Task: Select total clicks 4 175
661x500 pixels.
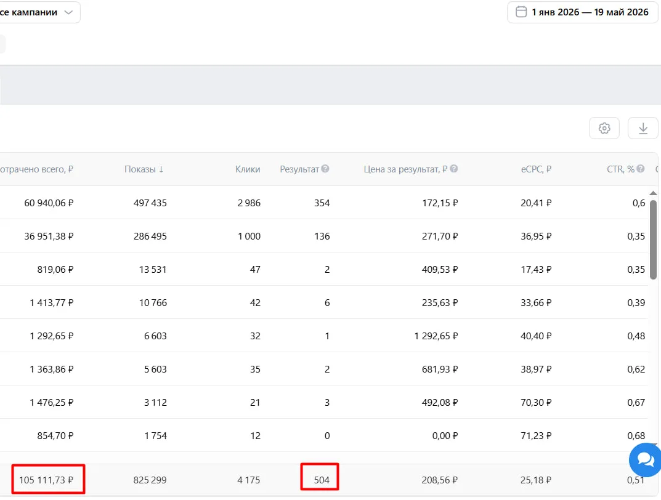Action: (x=249, y=480)
